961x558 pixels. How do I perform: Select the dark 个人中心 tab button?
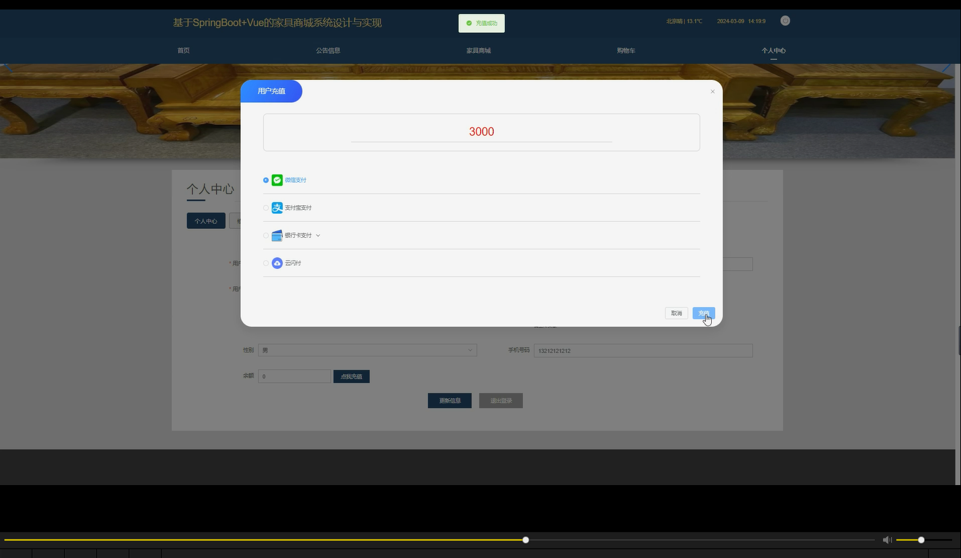pyautogui.click(x=206, y=221)
